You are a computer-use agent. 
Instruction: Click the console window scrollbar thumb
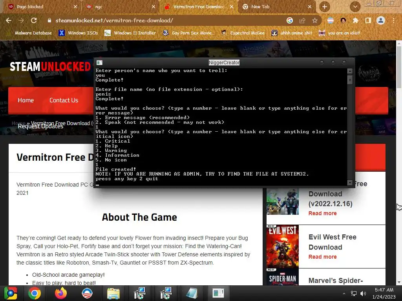tap(350, 80)
